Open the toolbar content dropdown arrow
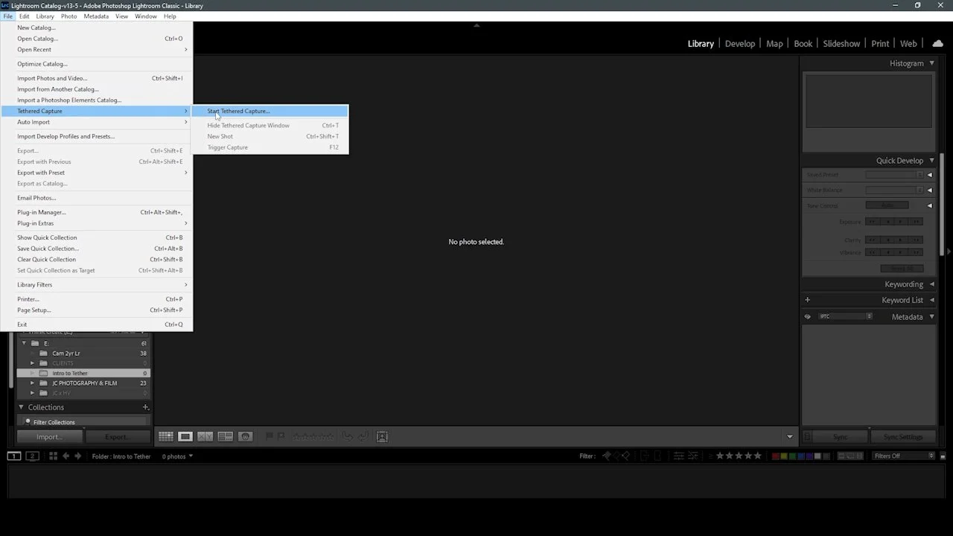The image size is (953, 536). pyautogui.click(x=790, y=437)
